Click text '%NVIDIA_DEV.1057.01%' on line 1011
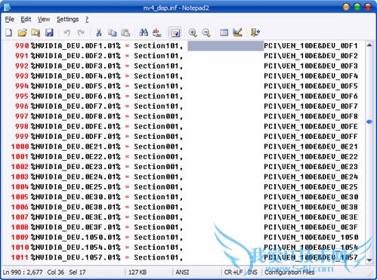The width and height of the screenshot is (377, 280). tap(76, 257)
